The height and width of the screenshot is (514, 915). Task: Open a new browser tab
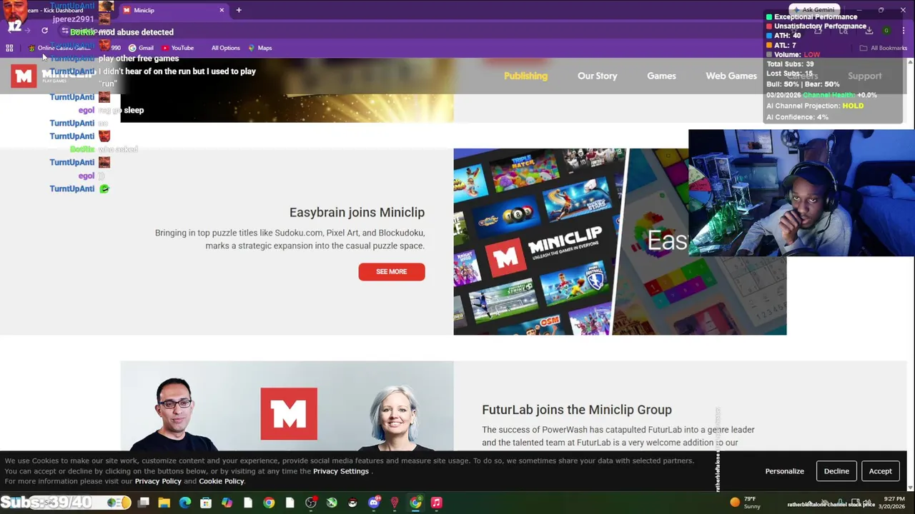(x=239, y=10)
